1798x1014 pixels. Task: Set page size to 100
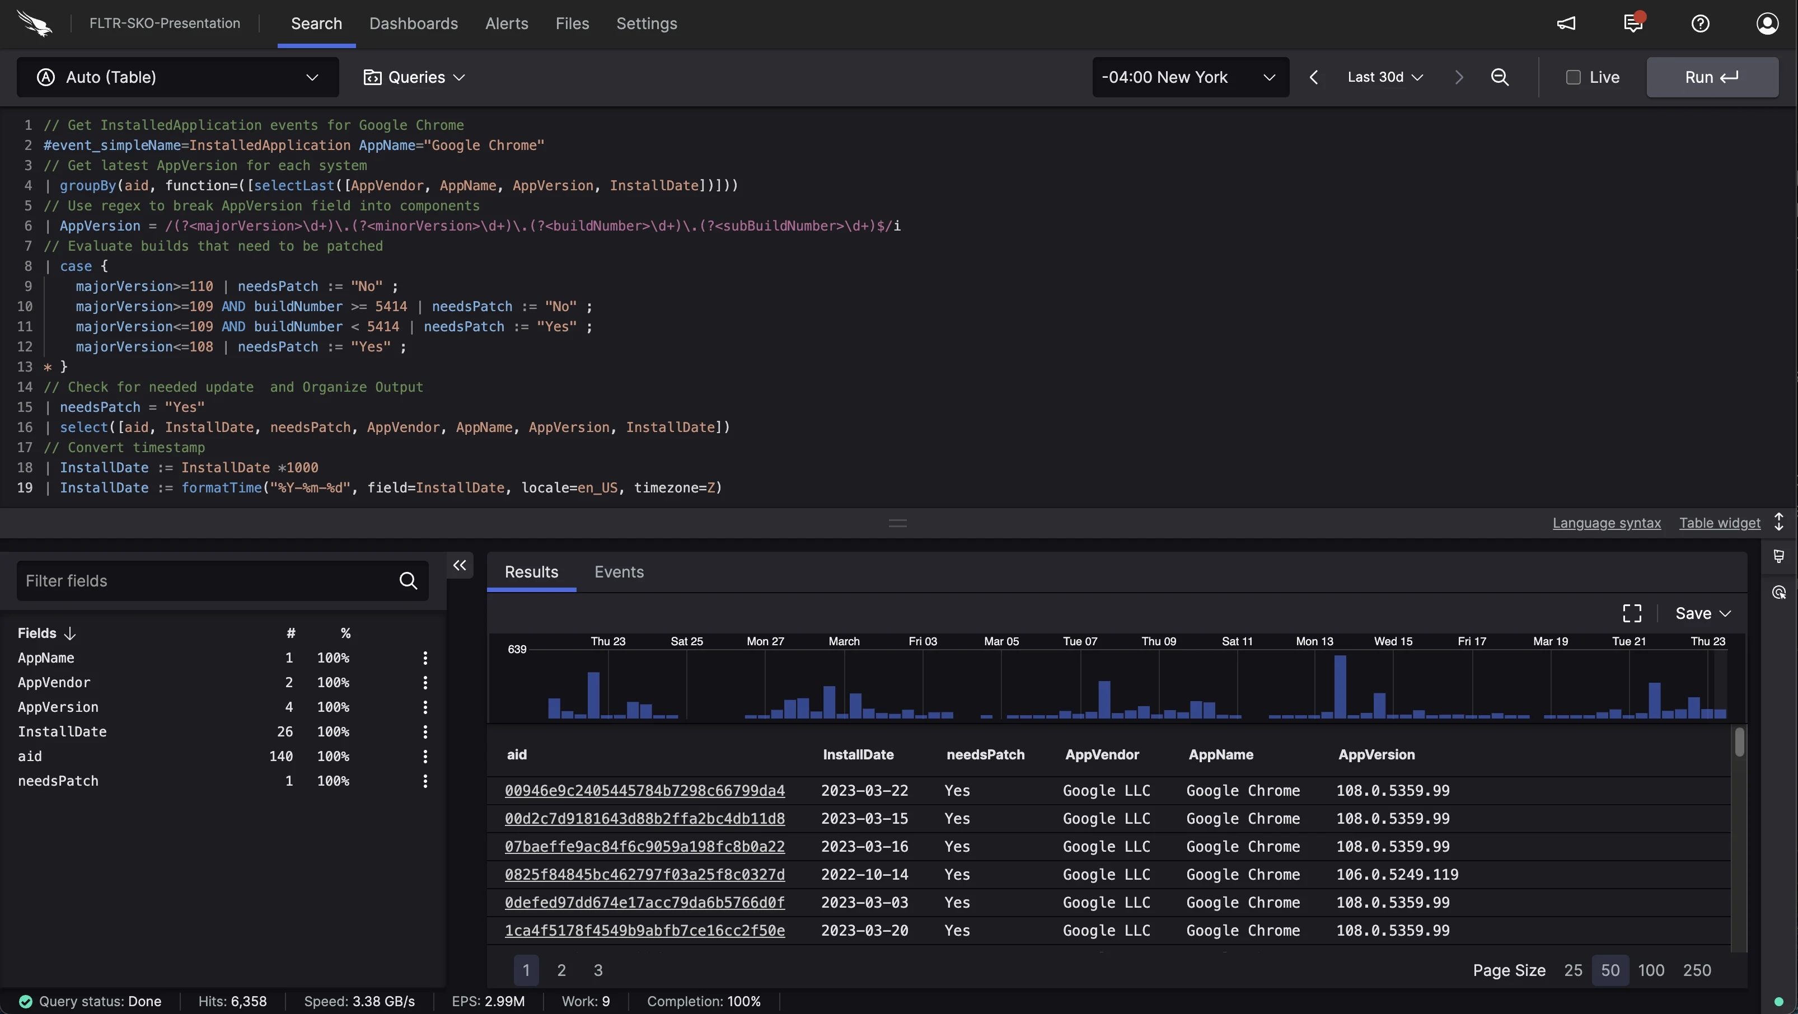click(x=1651, y=970)
